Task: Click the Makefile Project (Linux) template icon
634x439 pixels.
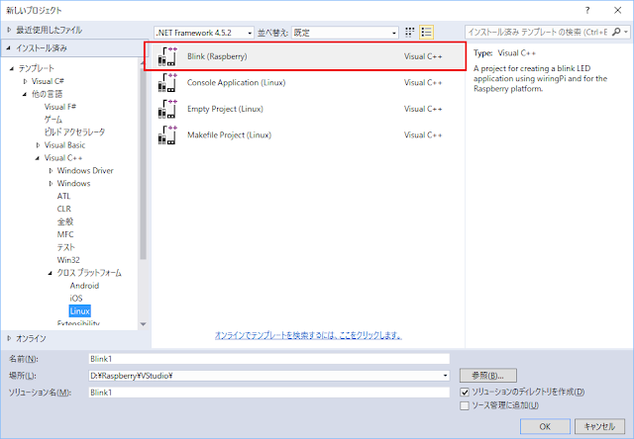Action: pos(167,135)
